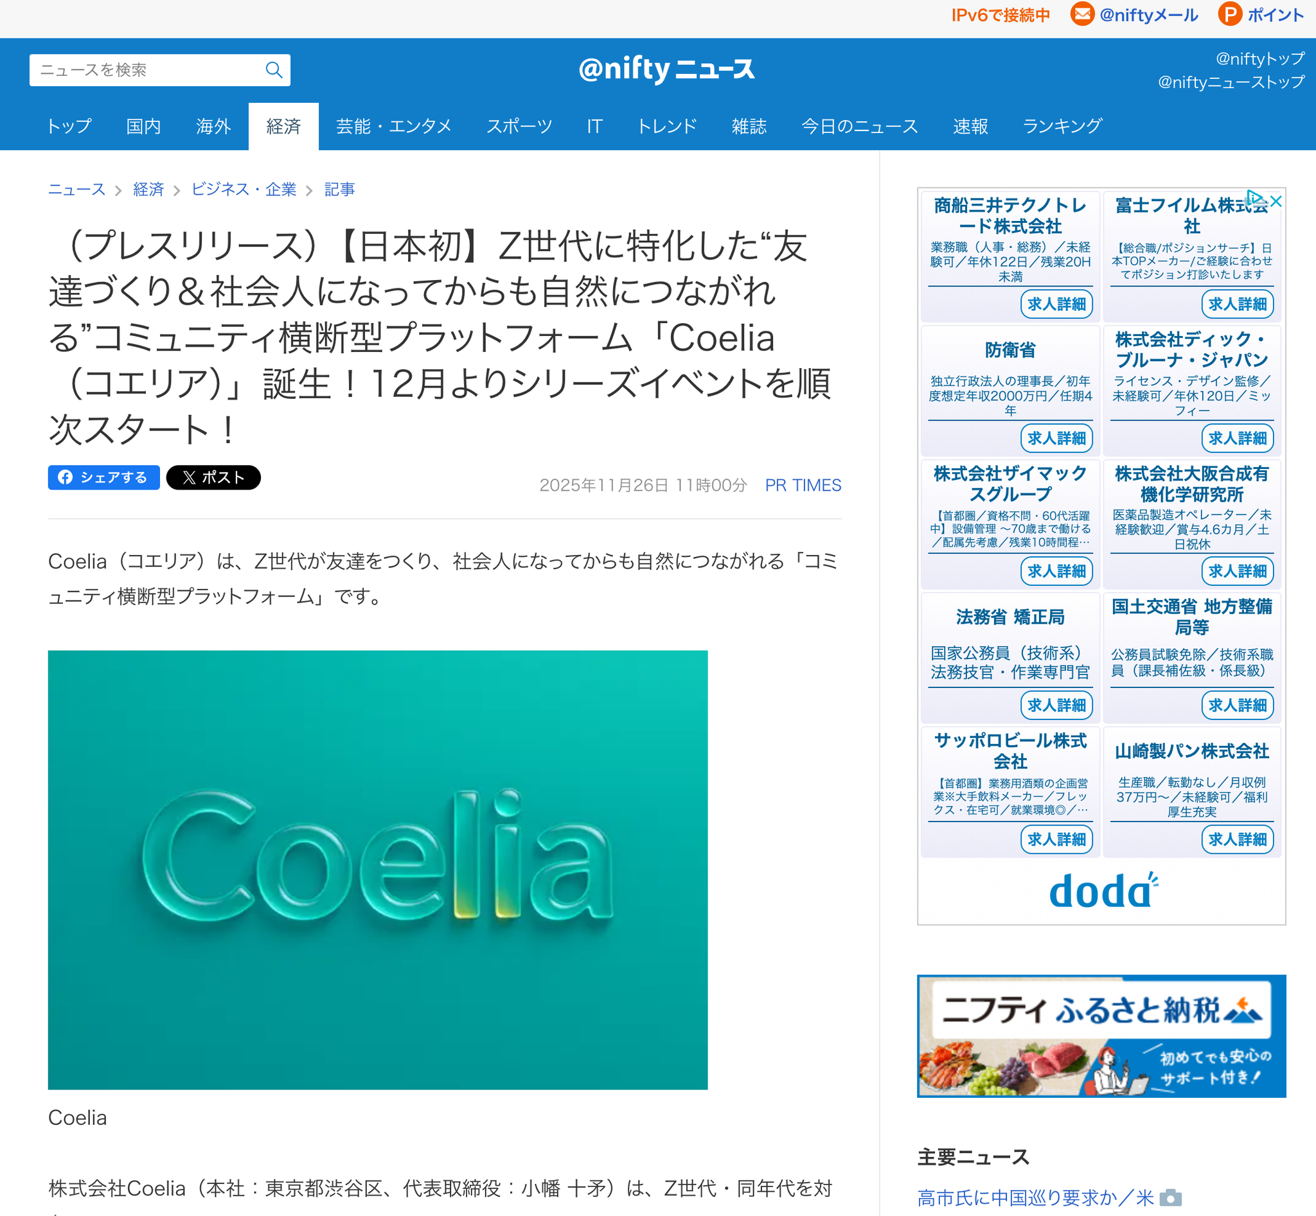
Task: Click the Coelia logo image
Action: pyautogui.click(x=377, y=869)
